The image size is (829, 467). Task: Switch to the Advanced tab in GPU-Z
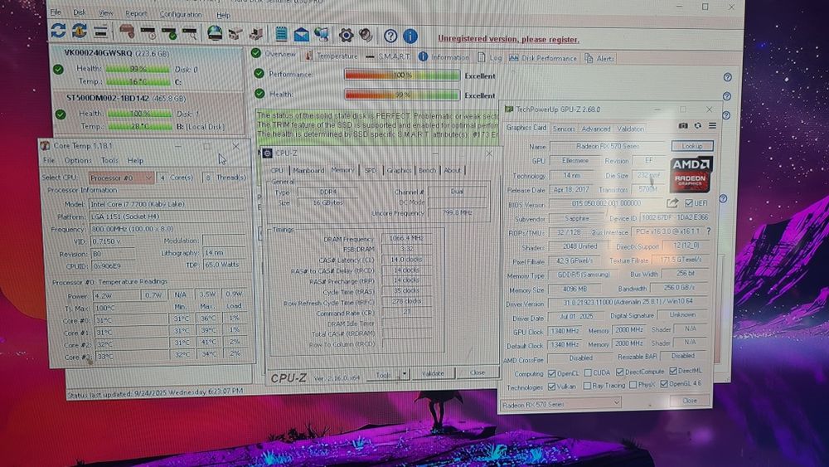coord(596,129)
